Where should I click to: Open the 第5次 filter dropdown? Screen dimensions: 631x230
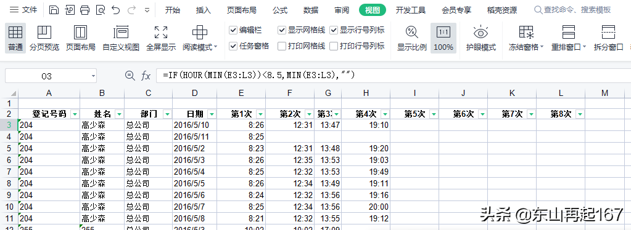434,114
